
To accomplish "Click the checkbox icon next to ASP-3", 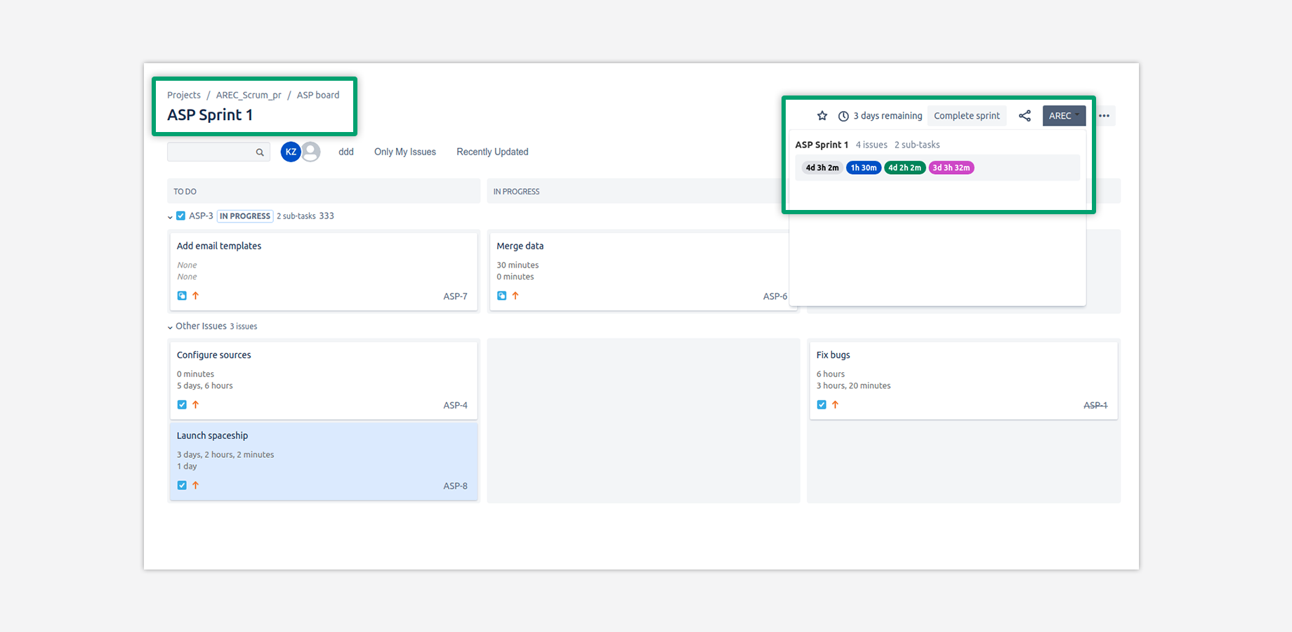I will tap(180, 216).
